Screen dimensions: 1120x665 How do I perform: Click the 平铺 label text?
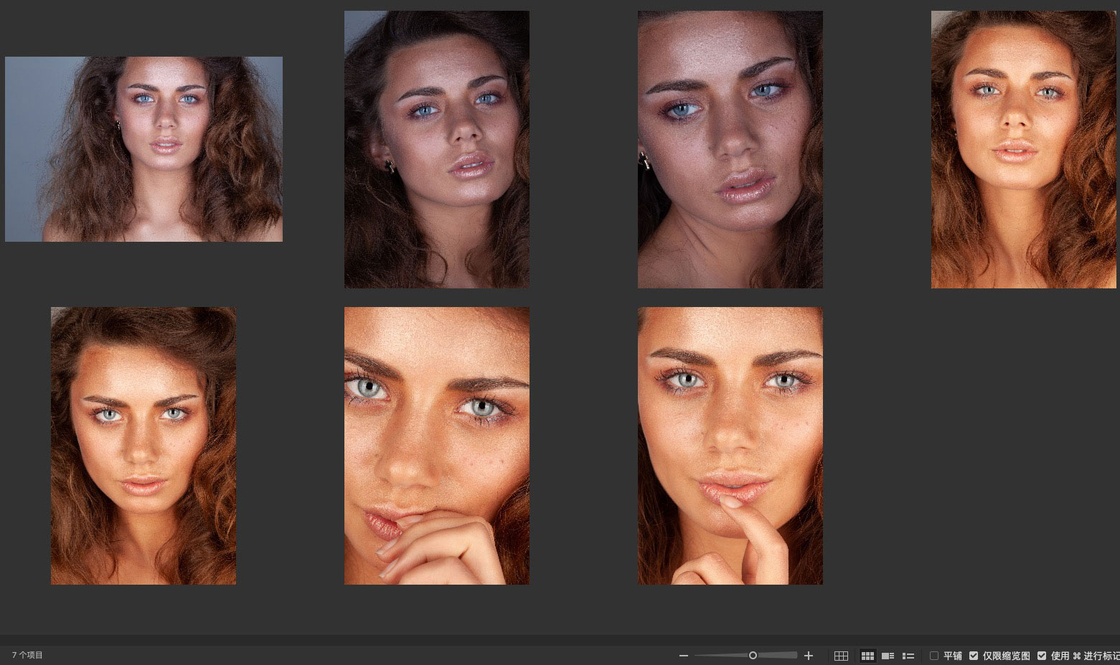click(x=953, y=656)
